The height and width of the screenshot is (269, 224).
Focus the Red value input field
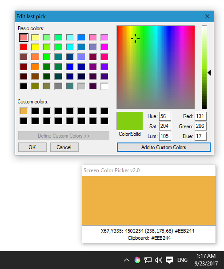point(200,116)
